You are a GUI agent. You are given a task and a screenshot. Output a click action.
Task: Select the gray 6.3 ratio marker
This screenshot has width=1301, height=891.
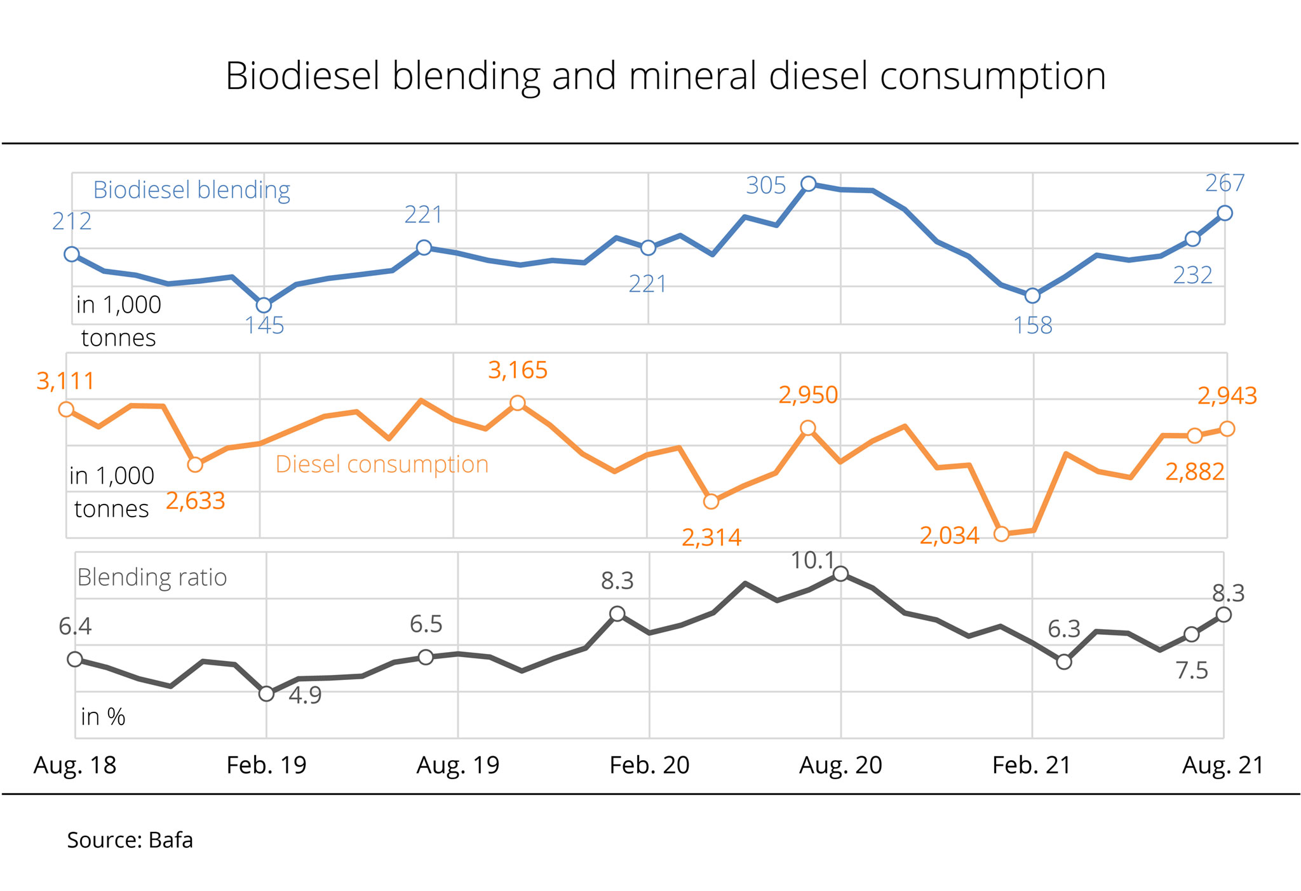point(1064,662)
